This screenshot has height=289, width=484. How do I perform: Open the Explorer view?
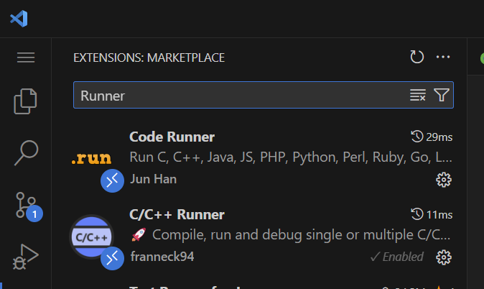(x=25, y=101)
